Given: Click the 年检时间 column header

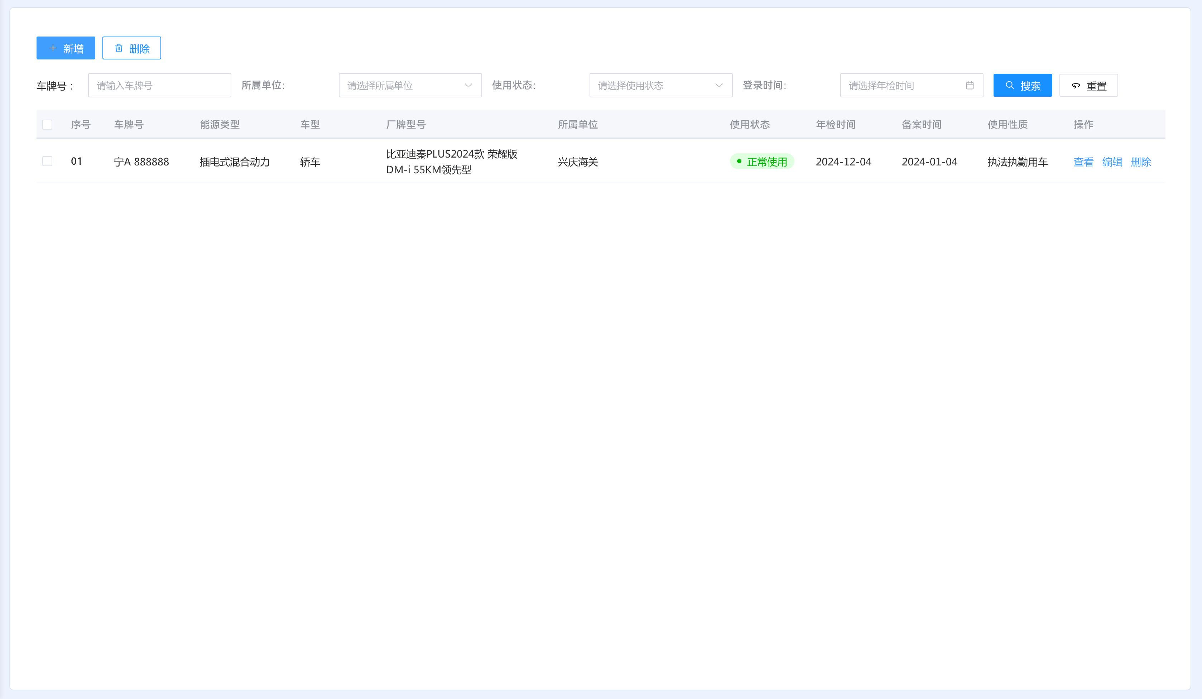Looking at the screenshot, I should [835, 125].
